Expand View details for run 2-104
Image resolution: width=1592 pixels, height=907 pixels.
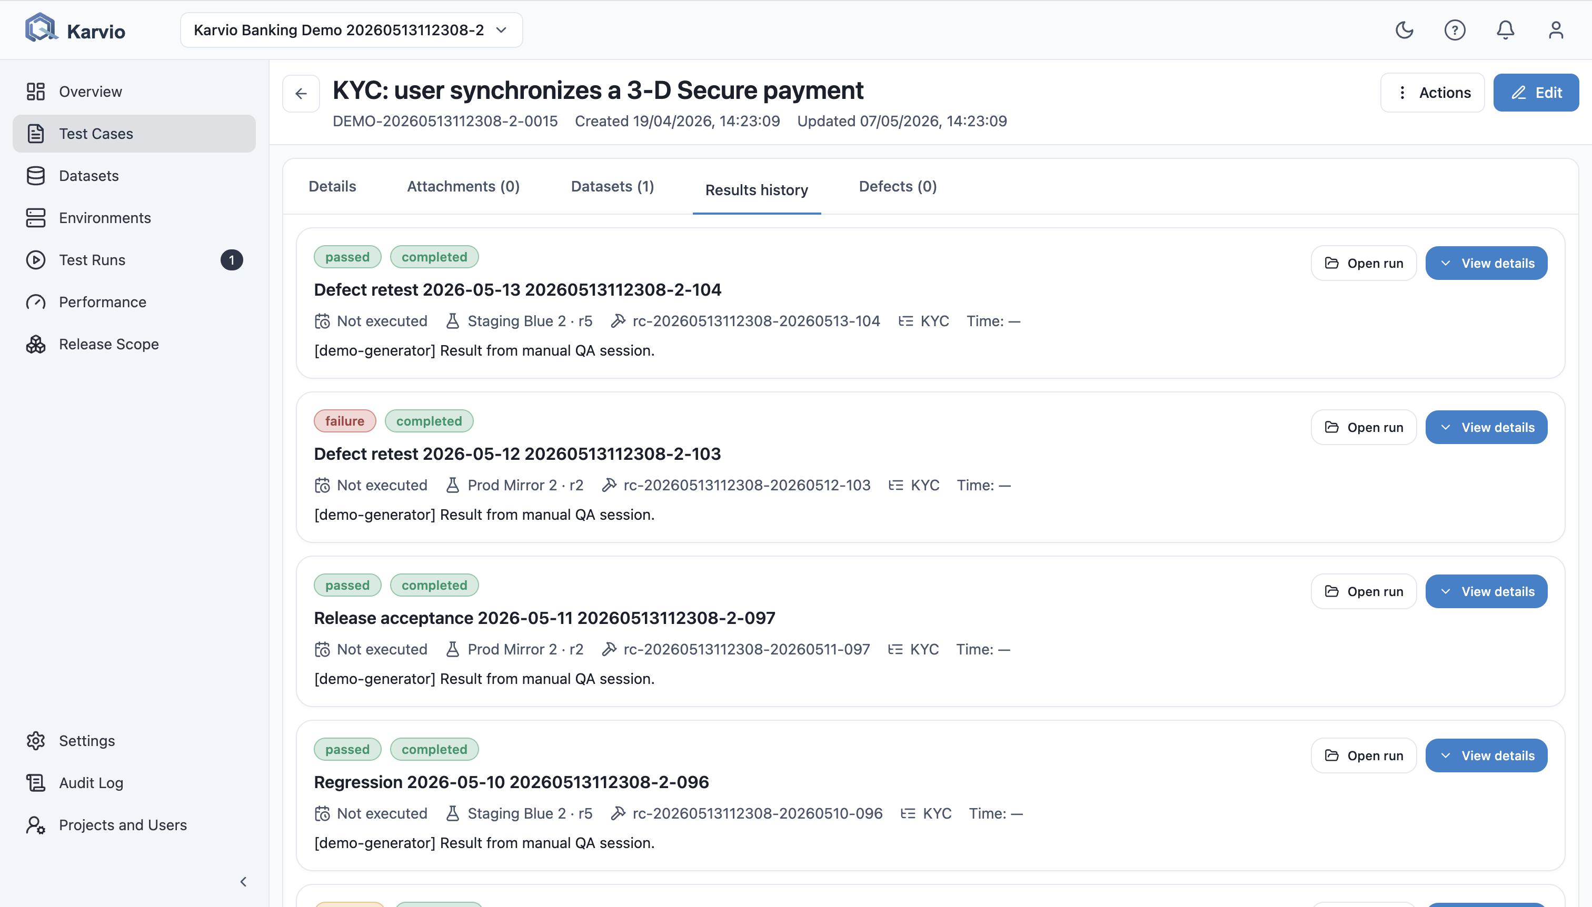[1486, 263]
